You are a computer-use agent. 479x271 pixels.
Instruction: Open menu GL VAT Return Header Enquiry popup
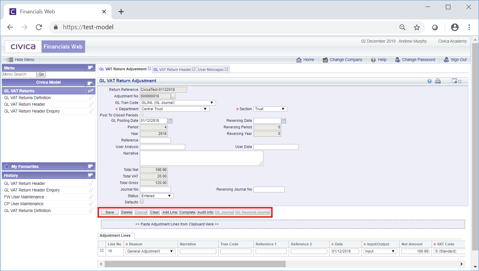91,111
